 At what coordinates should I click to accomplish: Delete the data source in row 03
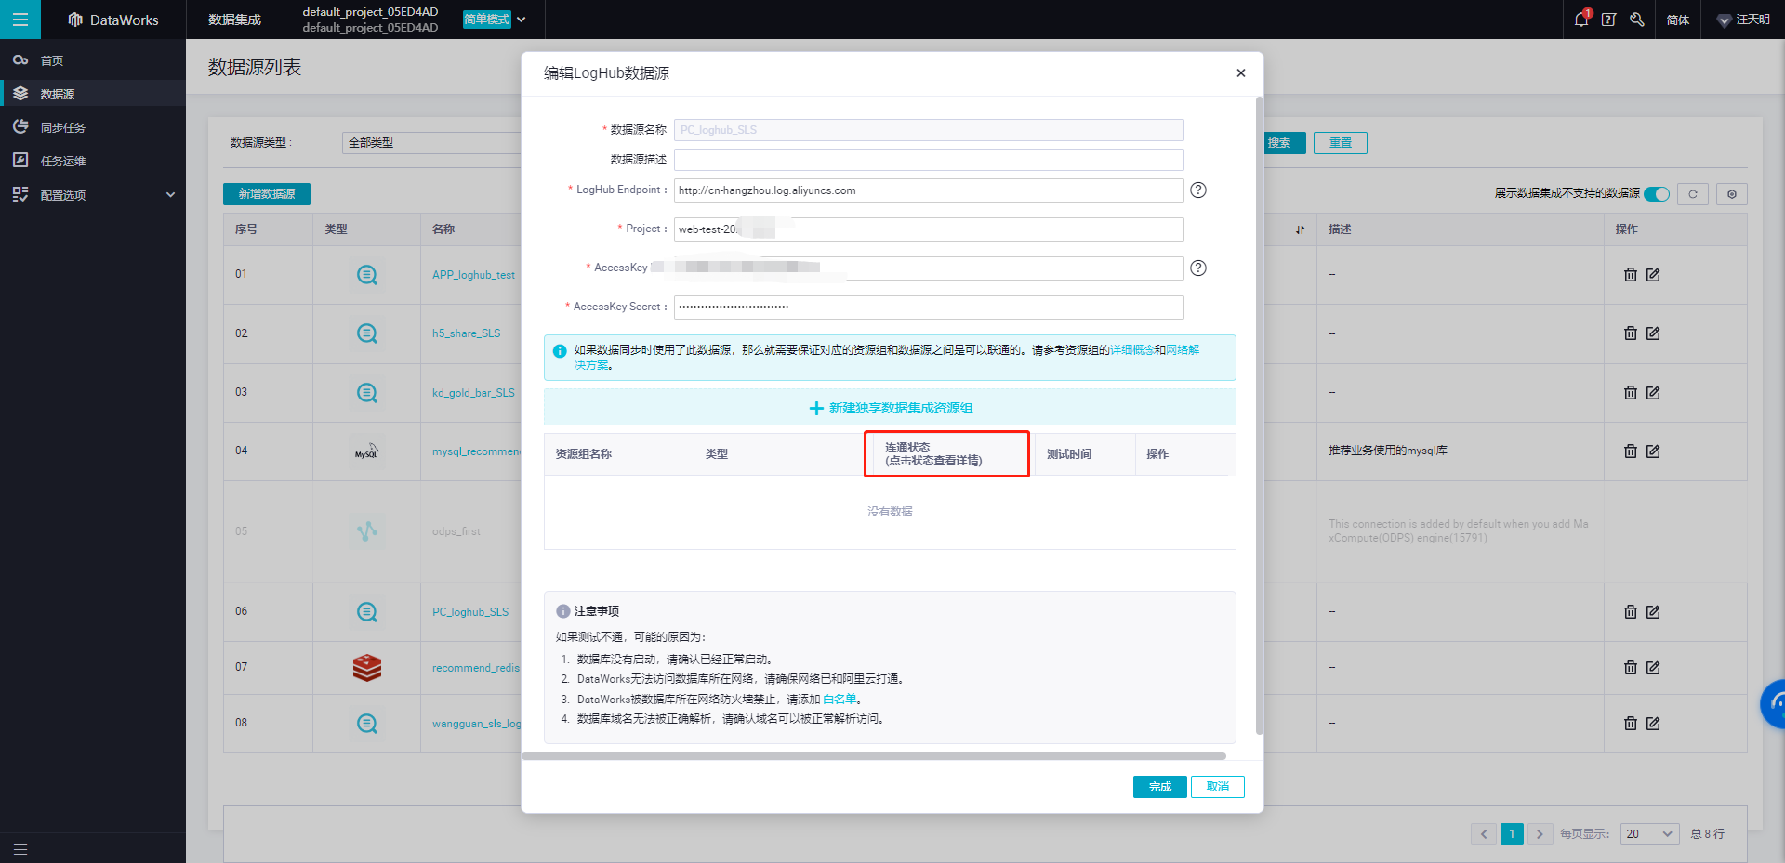point(1630,393)
